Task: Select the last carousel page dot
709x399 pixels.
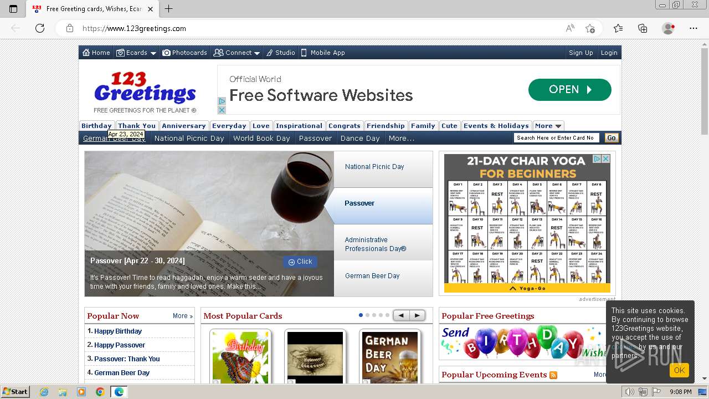Action: coord(387,315)
